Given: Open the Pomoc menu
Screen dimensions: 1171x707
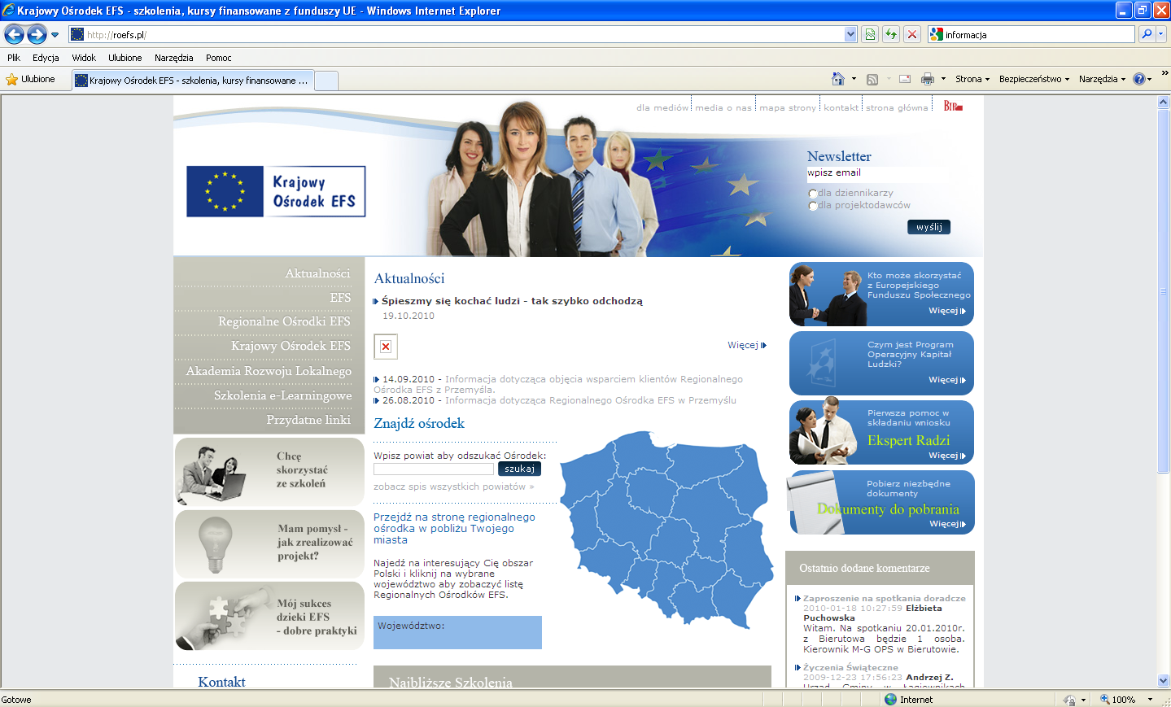Looking at the screenshot, I should (218, 58).
